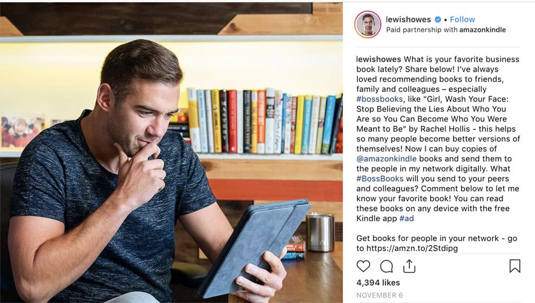Click the post photo of man reading tablet
The width and height of the screenshot is (535, 303).
171,153
